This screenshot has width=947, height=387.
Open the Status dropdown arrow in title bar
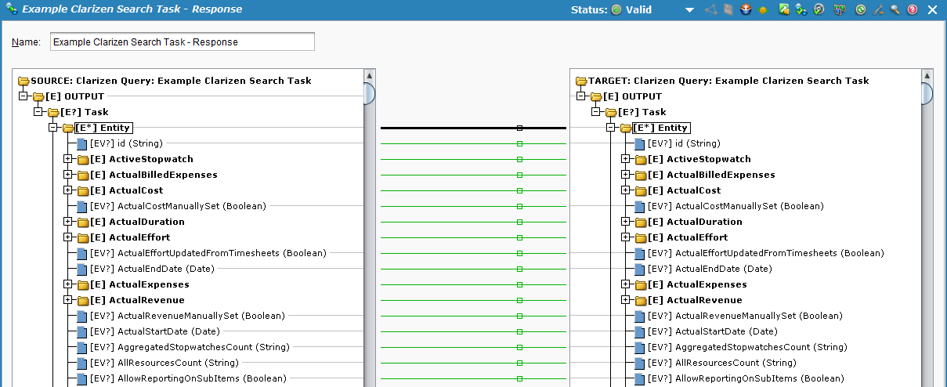click(x=689, y=10)
